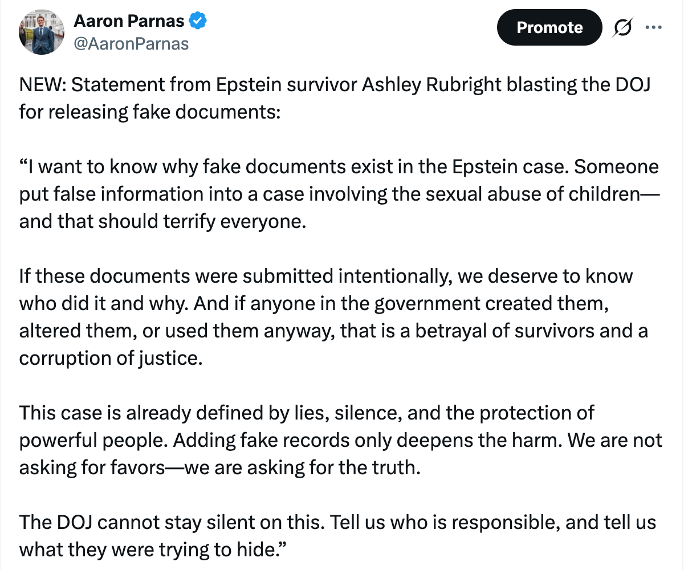Open the post options via the three dots

pyautogui.click(x=654, y=27)
